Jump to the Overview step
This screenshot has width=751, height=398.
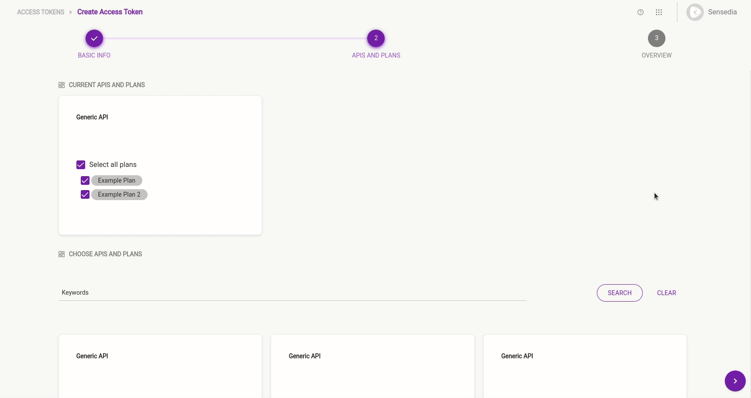coord(657,38)
